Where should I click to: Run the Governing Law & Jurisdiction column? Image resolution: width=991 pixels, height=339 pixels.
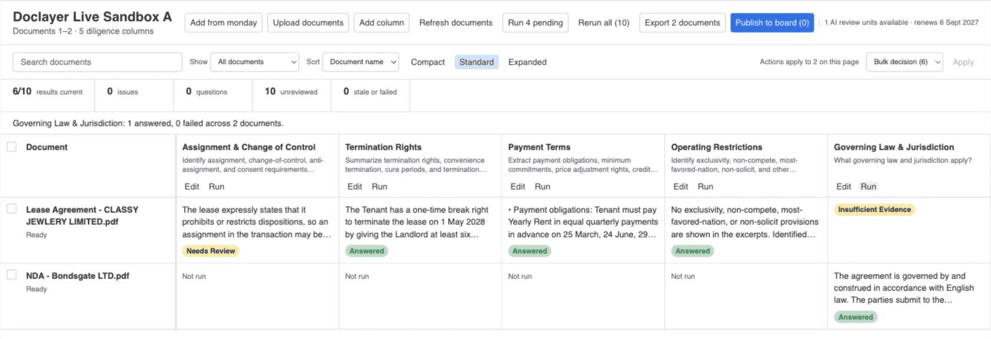coord(868,186)
